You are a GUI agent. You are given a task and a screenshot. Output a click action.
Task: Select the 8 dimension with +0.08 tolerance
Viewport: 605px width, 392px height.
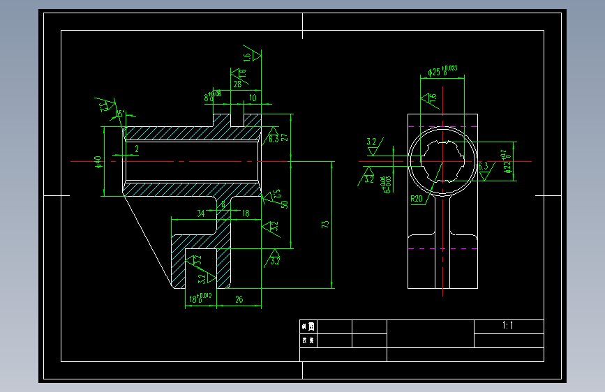(x=213, y=96)
